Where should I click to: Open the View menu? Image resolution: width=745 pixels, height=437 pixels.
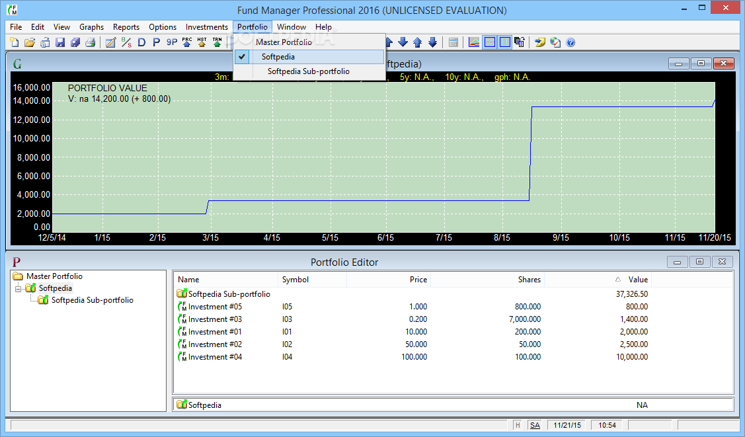pyautogui.click(x=61, y=27)
